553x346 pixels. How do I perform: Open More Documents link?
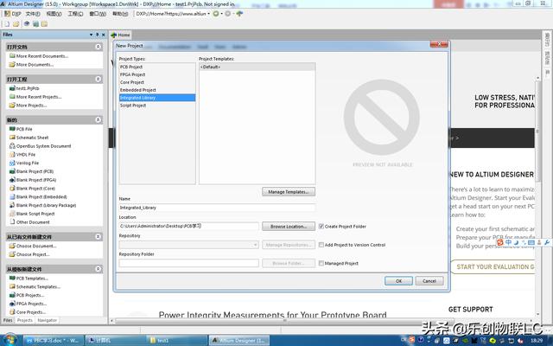[x=35, y=65]
